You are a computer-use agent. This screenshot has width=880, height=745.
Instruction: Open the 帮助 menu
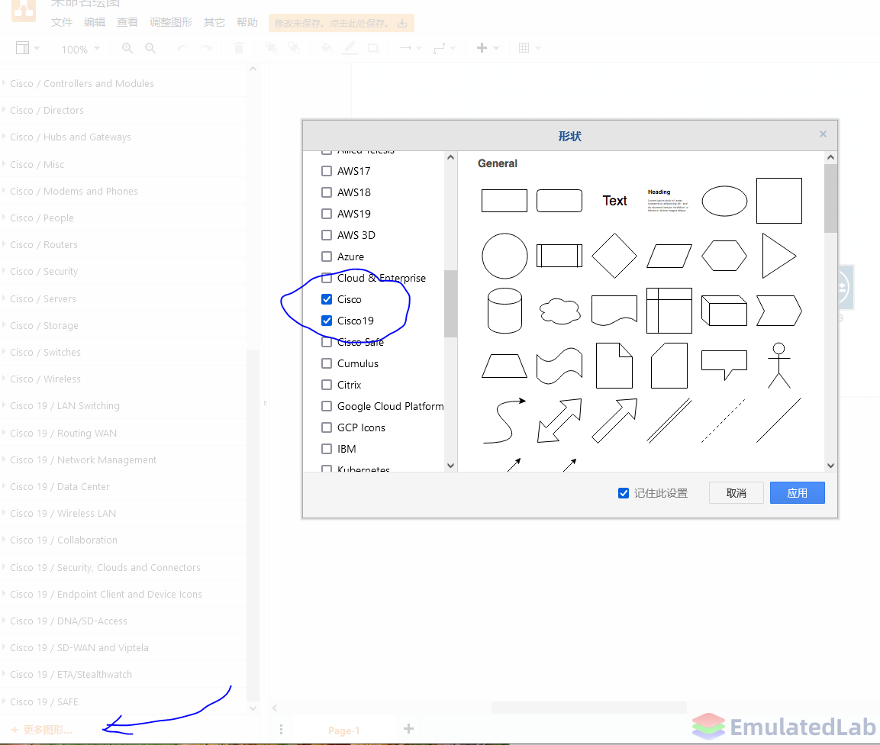[247, 22]
